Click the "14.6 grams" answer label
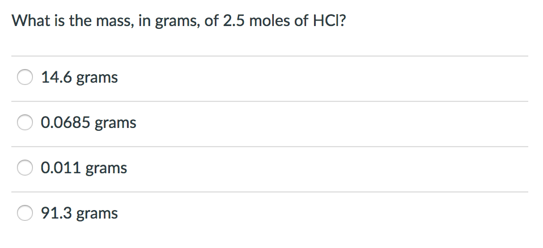543x248 pixels. [x=79, y=78]
